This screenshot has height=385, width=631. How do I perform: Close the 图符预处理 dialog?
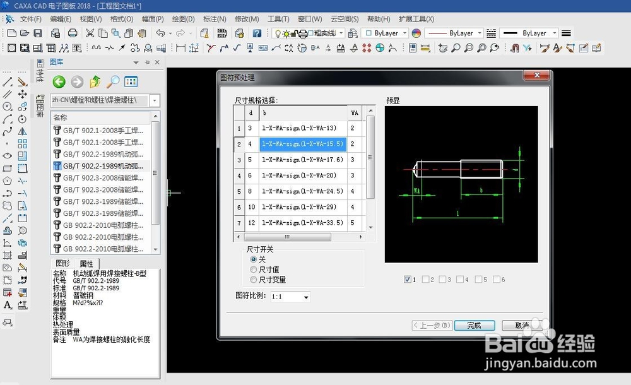[537, 75]
